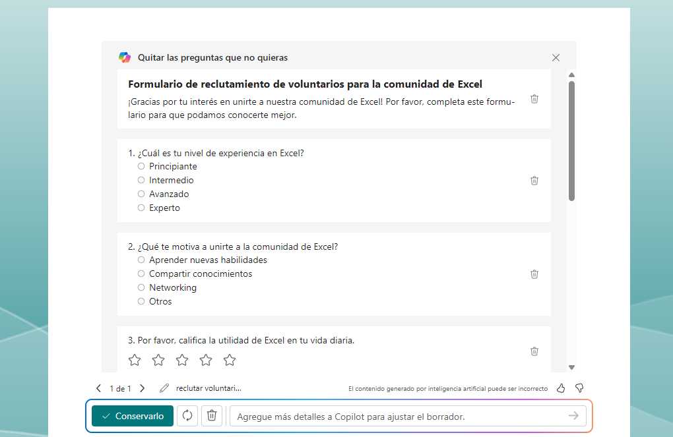Send the refinement prompt arrow
This screenshot has height=437, width=673.
(x=573, y=415)
